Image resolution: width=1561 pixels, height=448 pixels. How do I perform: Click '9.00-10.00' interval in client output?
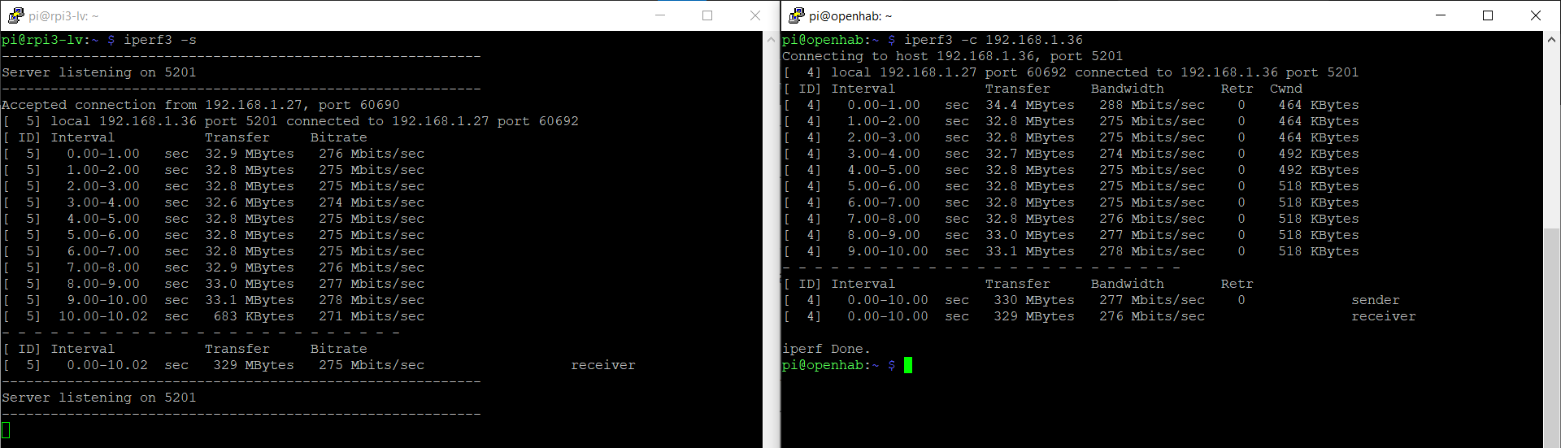pos(888,251)
